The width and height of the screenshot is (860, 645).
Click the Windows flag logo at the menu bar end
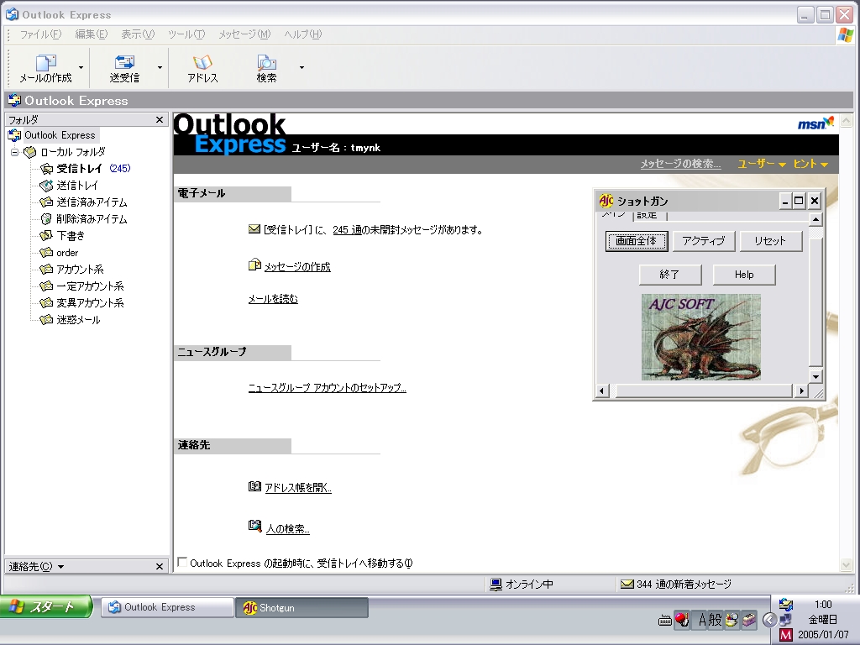(845, 34)
